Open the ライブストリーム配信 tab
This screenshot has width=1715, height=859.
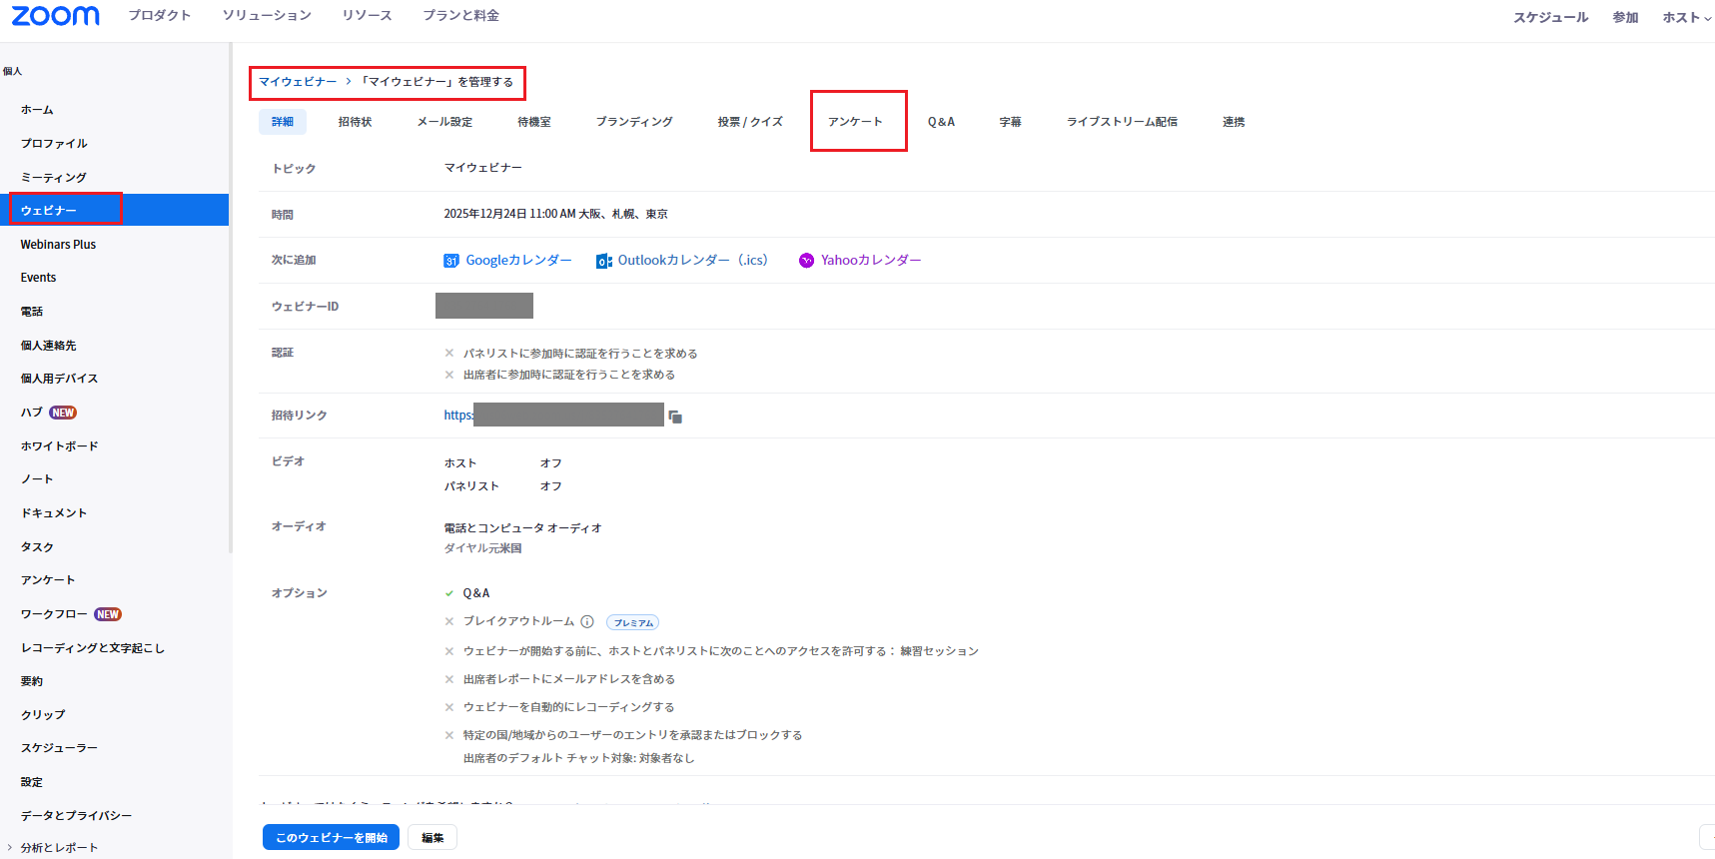click(x=1122, y=122)
